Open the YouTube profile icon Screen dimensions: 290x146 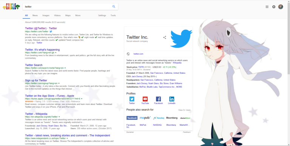coord(145,99)
